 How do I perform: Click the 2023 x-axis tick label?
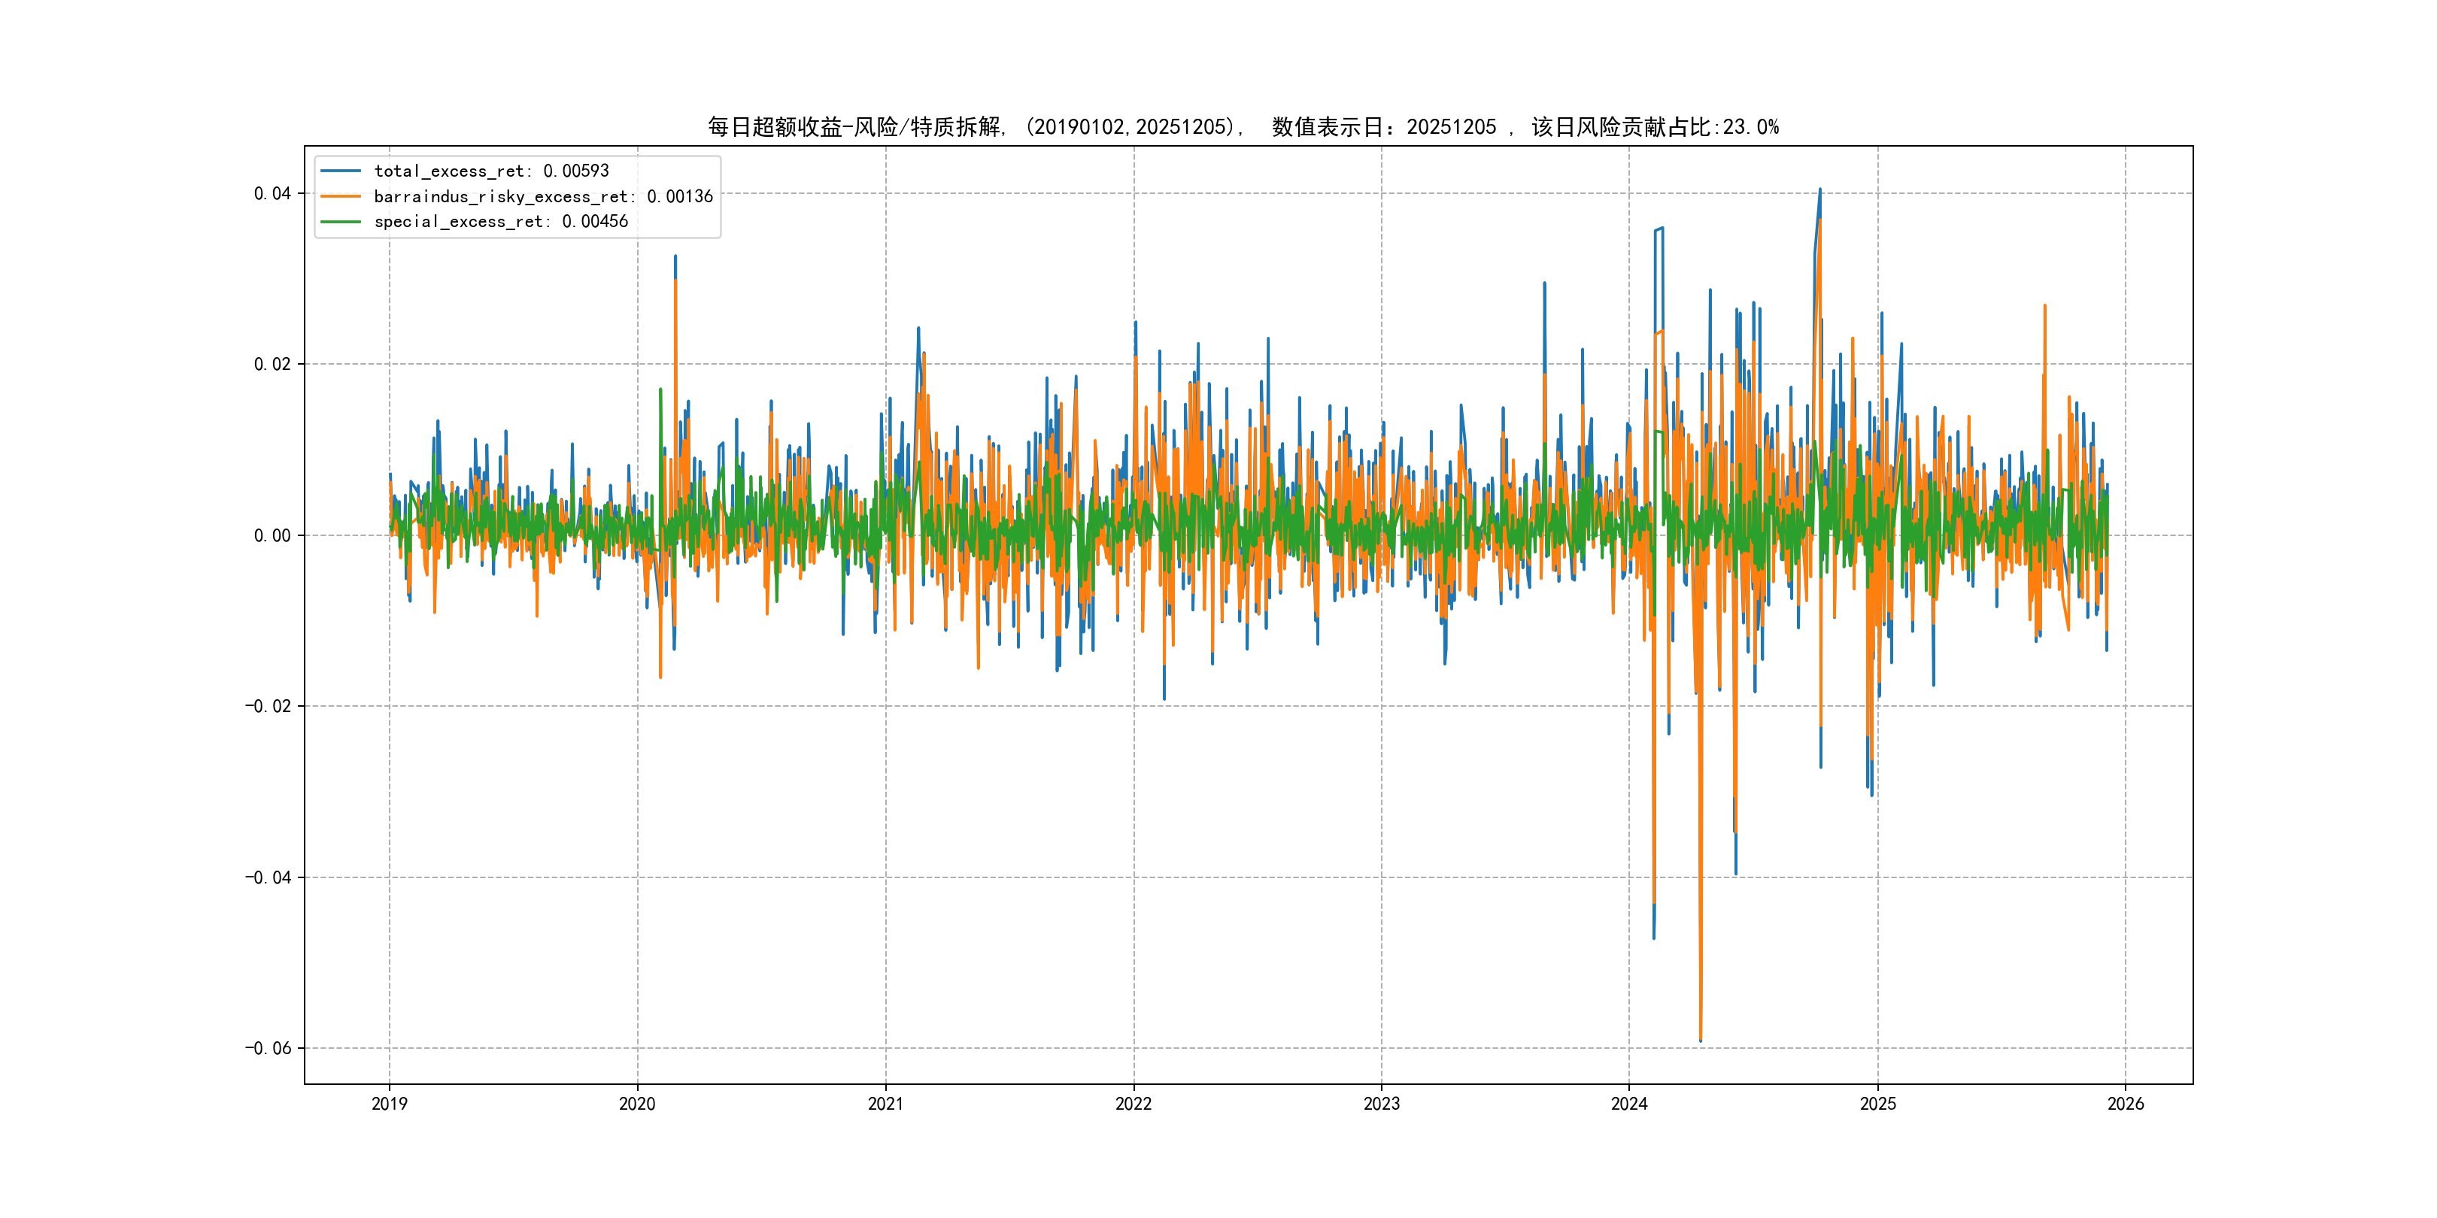tap(1381, 1104)
